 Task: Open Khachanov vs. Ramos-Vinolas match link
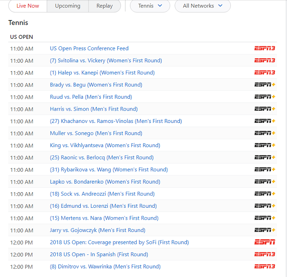coord(116,121)
